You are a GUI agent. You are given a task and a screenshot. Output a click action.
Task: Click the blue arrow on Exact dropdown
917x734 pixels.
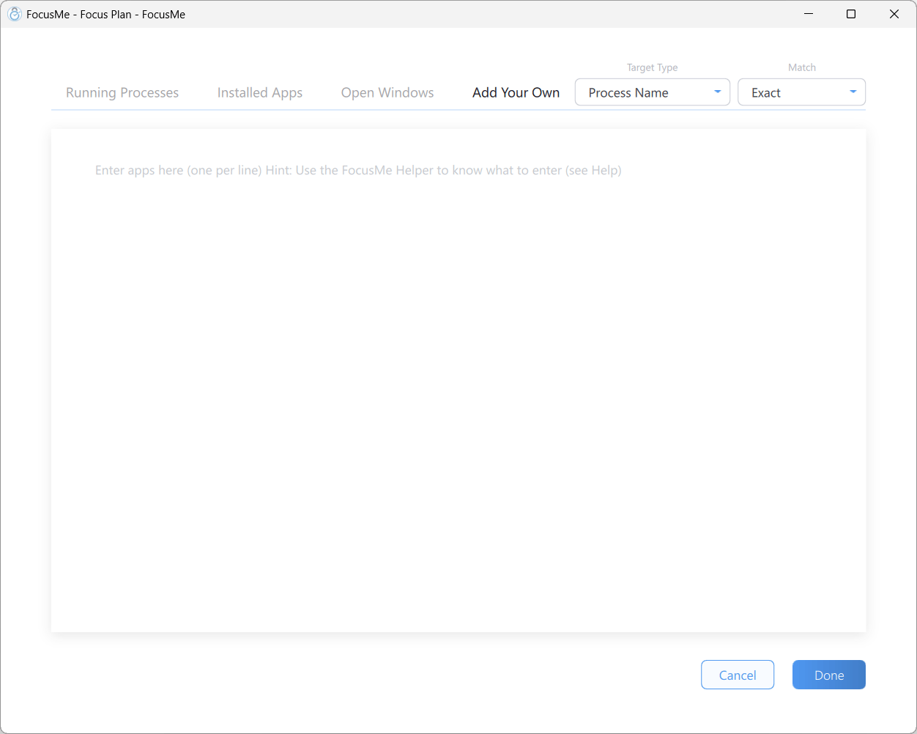(853, 92)
